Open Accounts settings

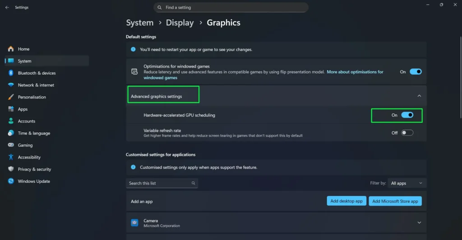pyautogui.click(x=47, y=121)
